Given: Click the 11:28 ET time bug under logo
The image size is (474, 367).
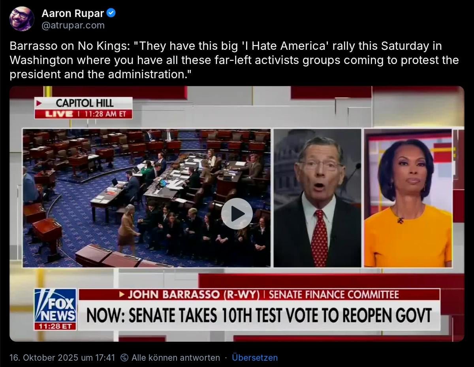Looking at the screenshot, I should tap(55, 326).
